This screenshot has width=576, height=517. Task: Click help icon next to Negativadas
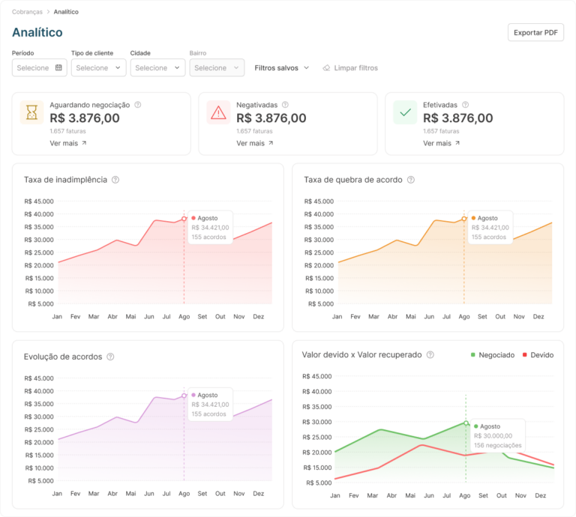point(285,105)
